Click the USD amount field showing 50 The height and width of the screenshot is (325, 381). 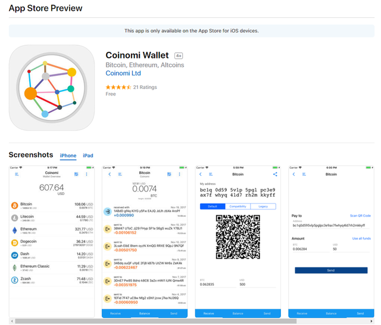click(x=351, y=249)
